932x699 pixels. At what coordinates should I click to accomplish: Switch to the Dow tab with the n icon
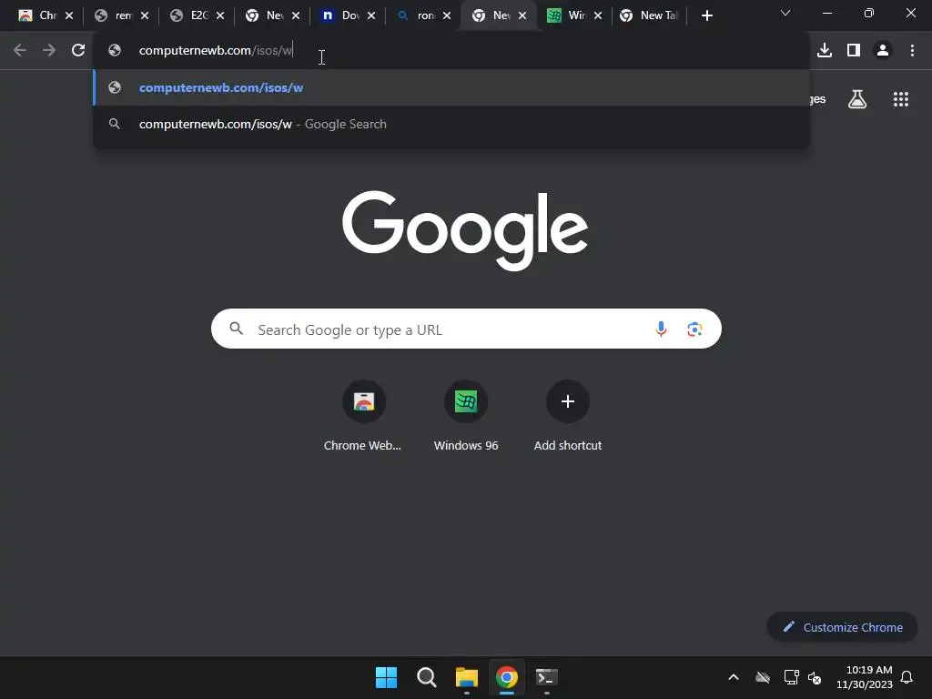(340, 16)
